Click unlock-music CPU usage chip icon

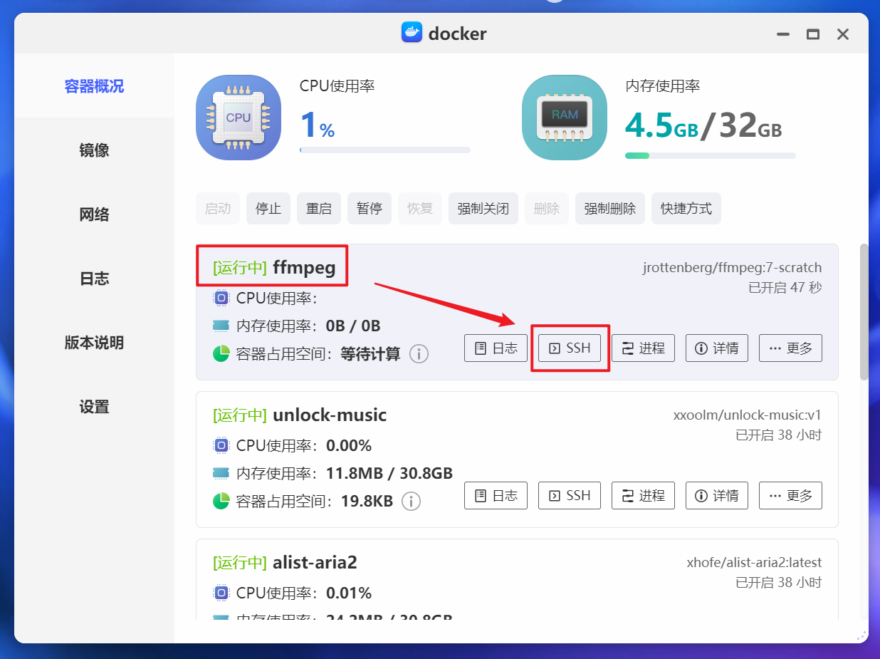click(x=221, y=446)
